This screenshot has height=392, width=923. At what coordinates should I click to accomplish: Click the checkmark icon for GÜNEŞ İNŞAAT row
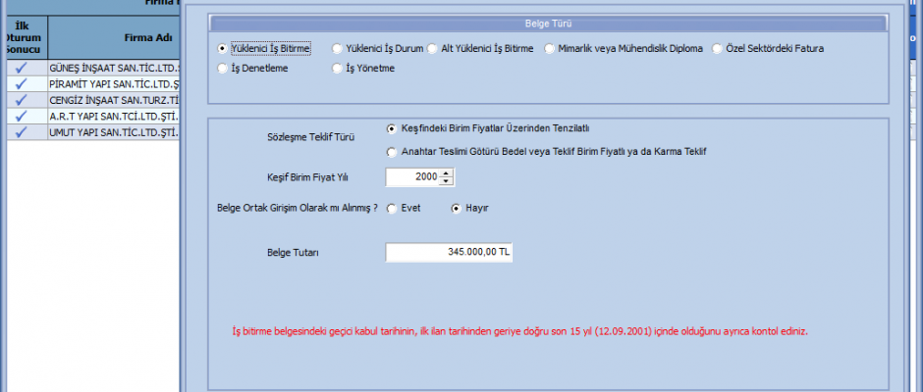[22, 69]
